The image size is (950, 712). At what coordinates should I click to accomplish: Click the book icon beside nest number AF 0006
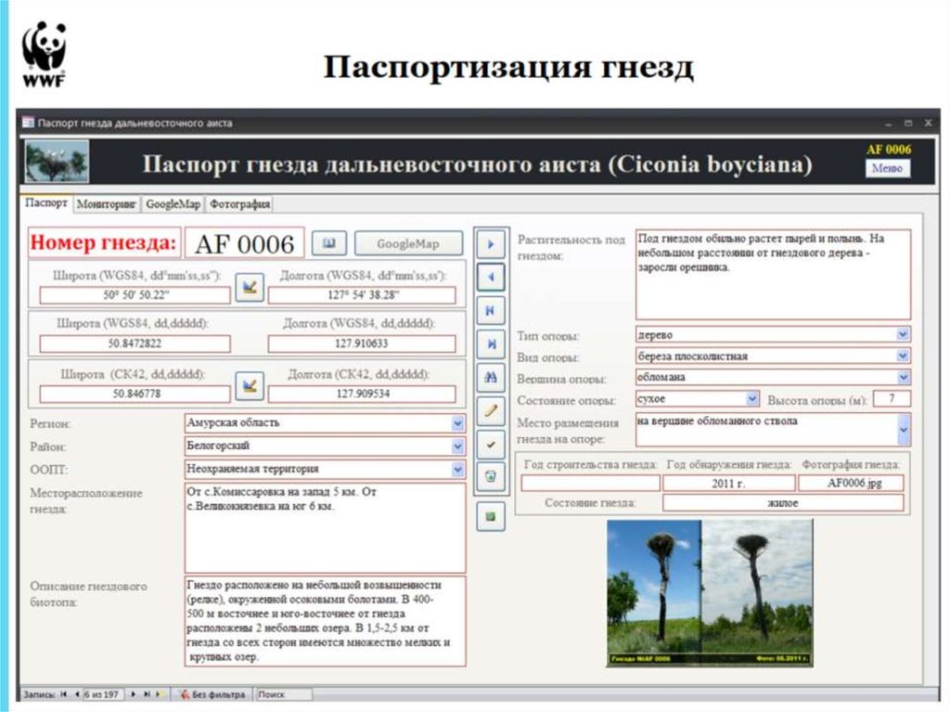click(x=328, y=243)
